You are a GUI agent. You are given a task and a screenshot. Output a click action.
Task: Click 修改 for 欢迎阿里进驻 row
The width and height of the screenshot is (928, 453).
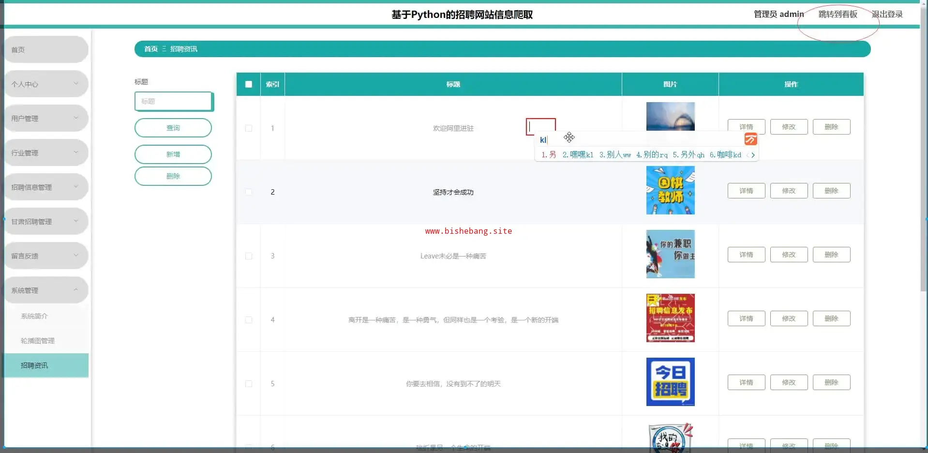coord(789,127)
